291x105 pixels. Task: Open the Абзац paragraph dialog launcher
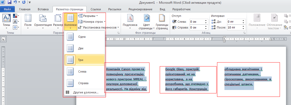[x=244, y=33]
